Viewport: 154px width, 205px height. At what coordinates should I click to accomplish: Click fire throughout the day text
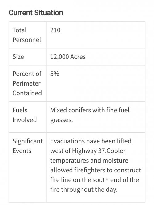pos(84,190)
